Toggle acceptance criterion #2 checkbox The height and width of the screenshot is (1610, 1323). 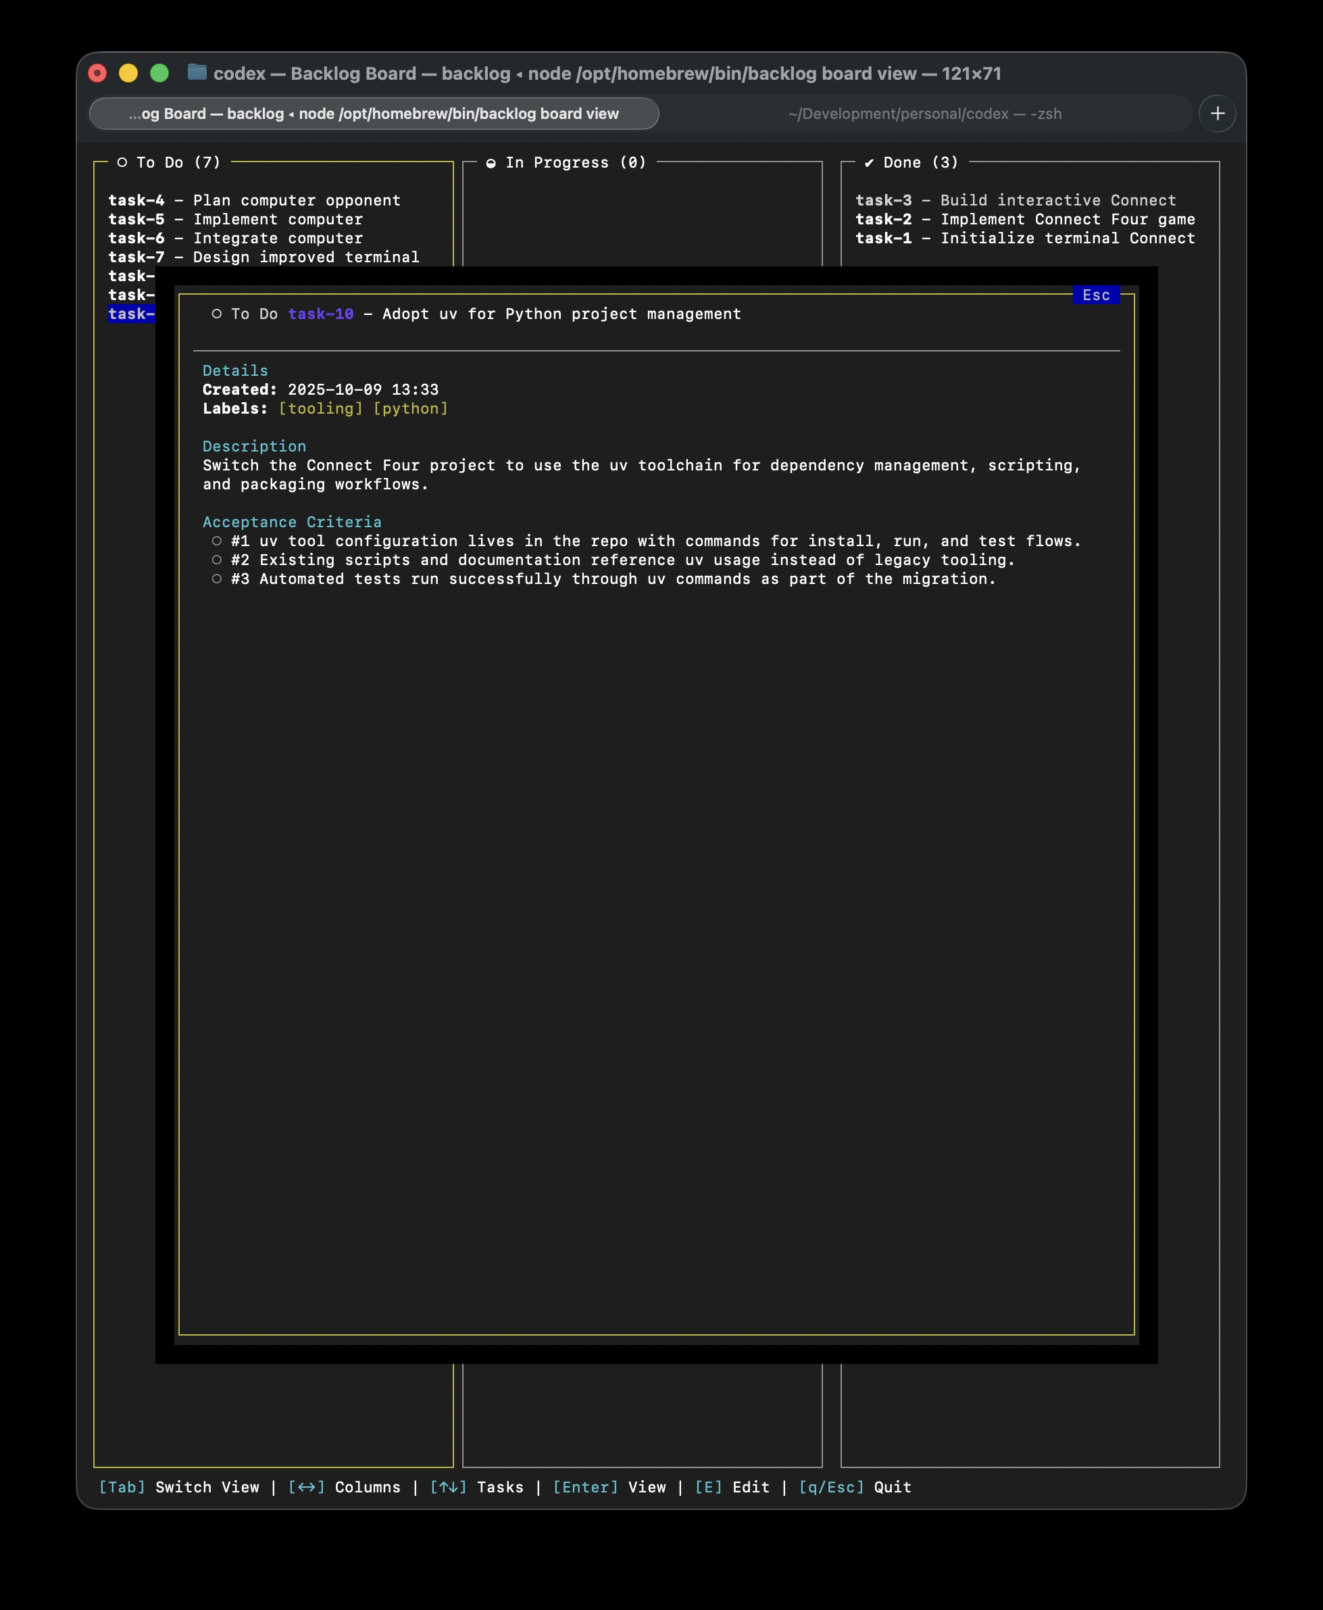click(x=216, y=560)
